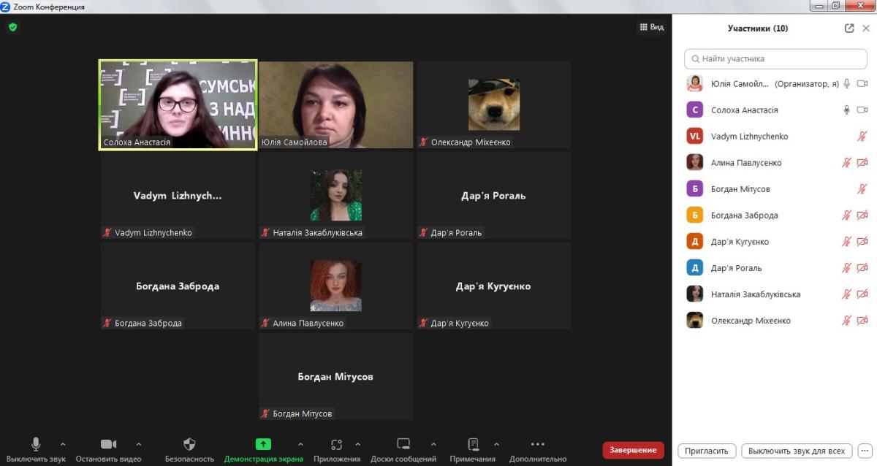Image resolution: width=877 pixels, height=466 pixels.
Task: Open the Вид view menu
Action: coord(651,27)
